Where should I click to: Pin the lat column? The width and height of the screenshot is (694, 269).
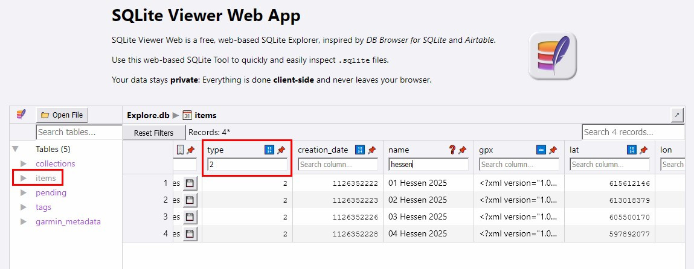pyautogui.click(x=643, y=150)
